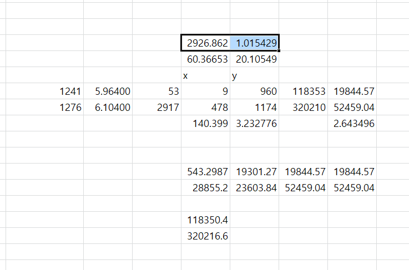
Task: Select the cell containing 1276
Action: (x=59, y=108)
